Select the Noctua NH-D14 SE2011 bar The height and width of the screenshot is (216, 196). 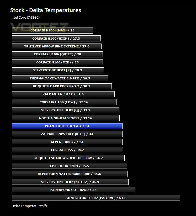click(x=66, y=118)
